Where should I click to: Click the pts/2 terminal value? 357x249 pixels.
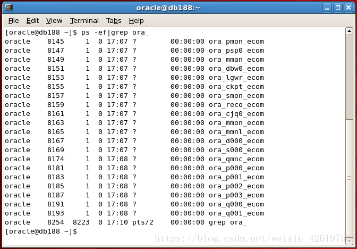[143, 222]
